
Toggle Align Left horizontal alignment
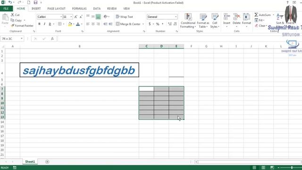point(88,24)
